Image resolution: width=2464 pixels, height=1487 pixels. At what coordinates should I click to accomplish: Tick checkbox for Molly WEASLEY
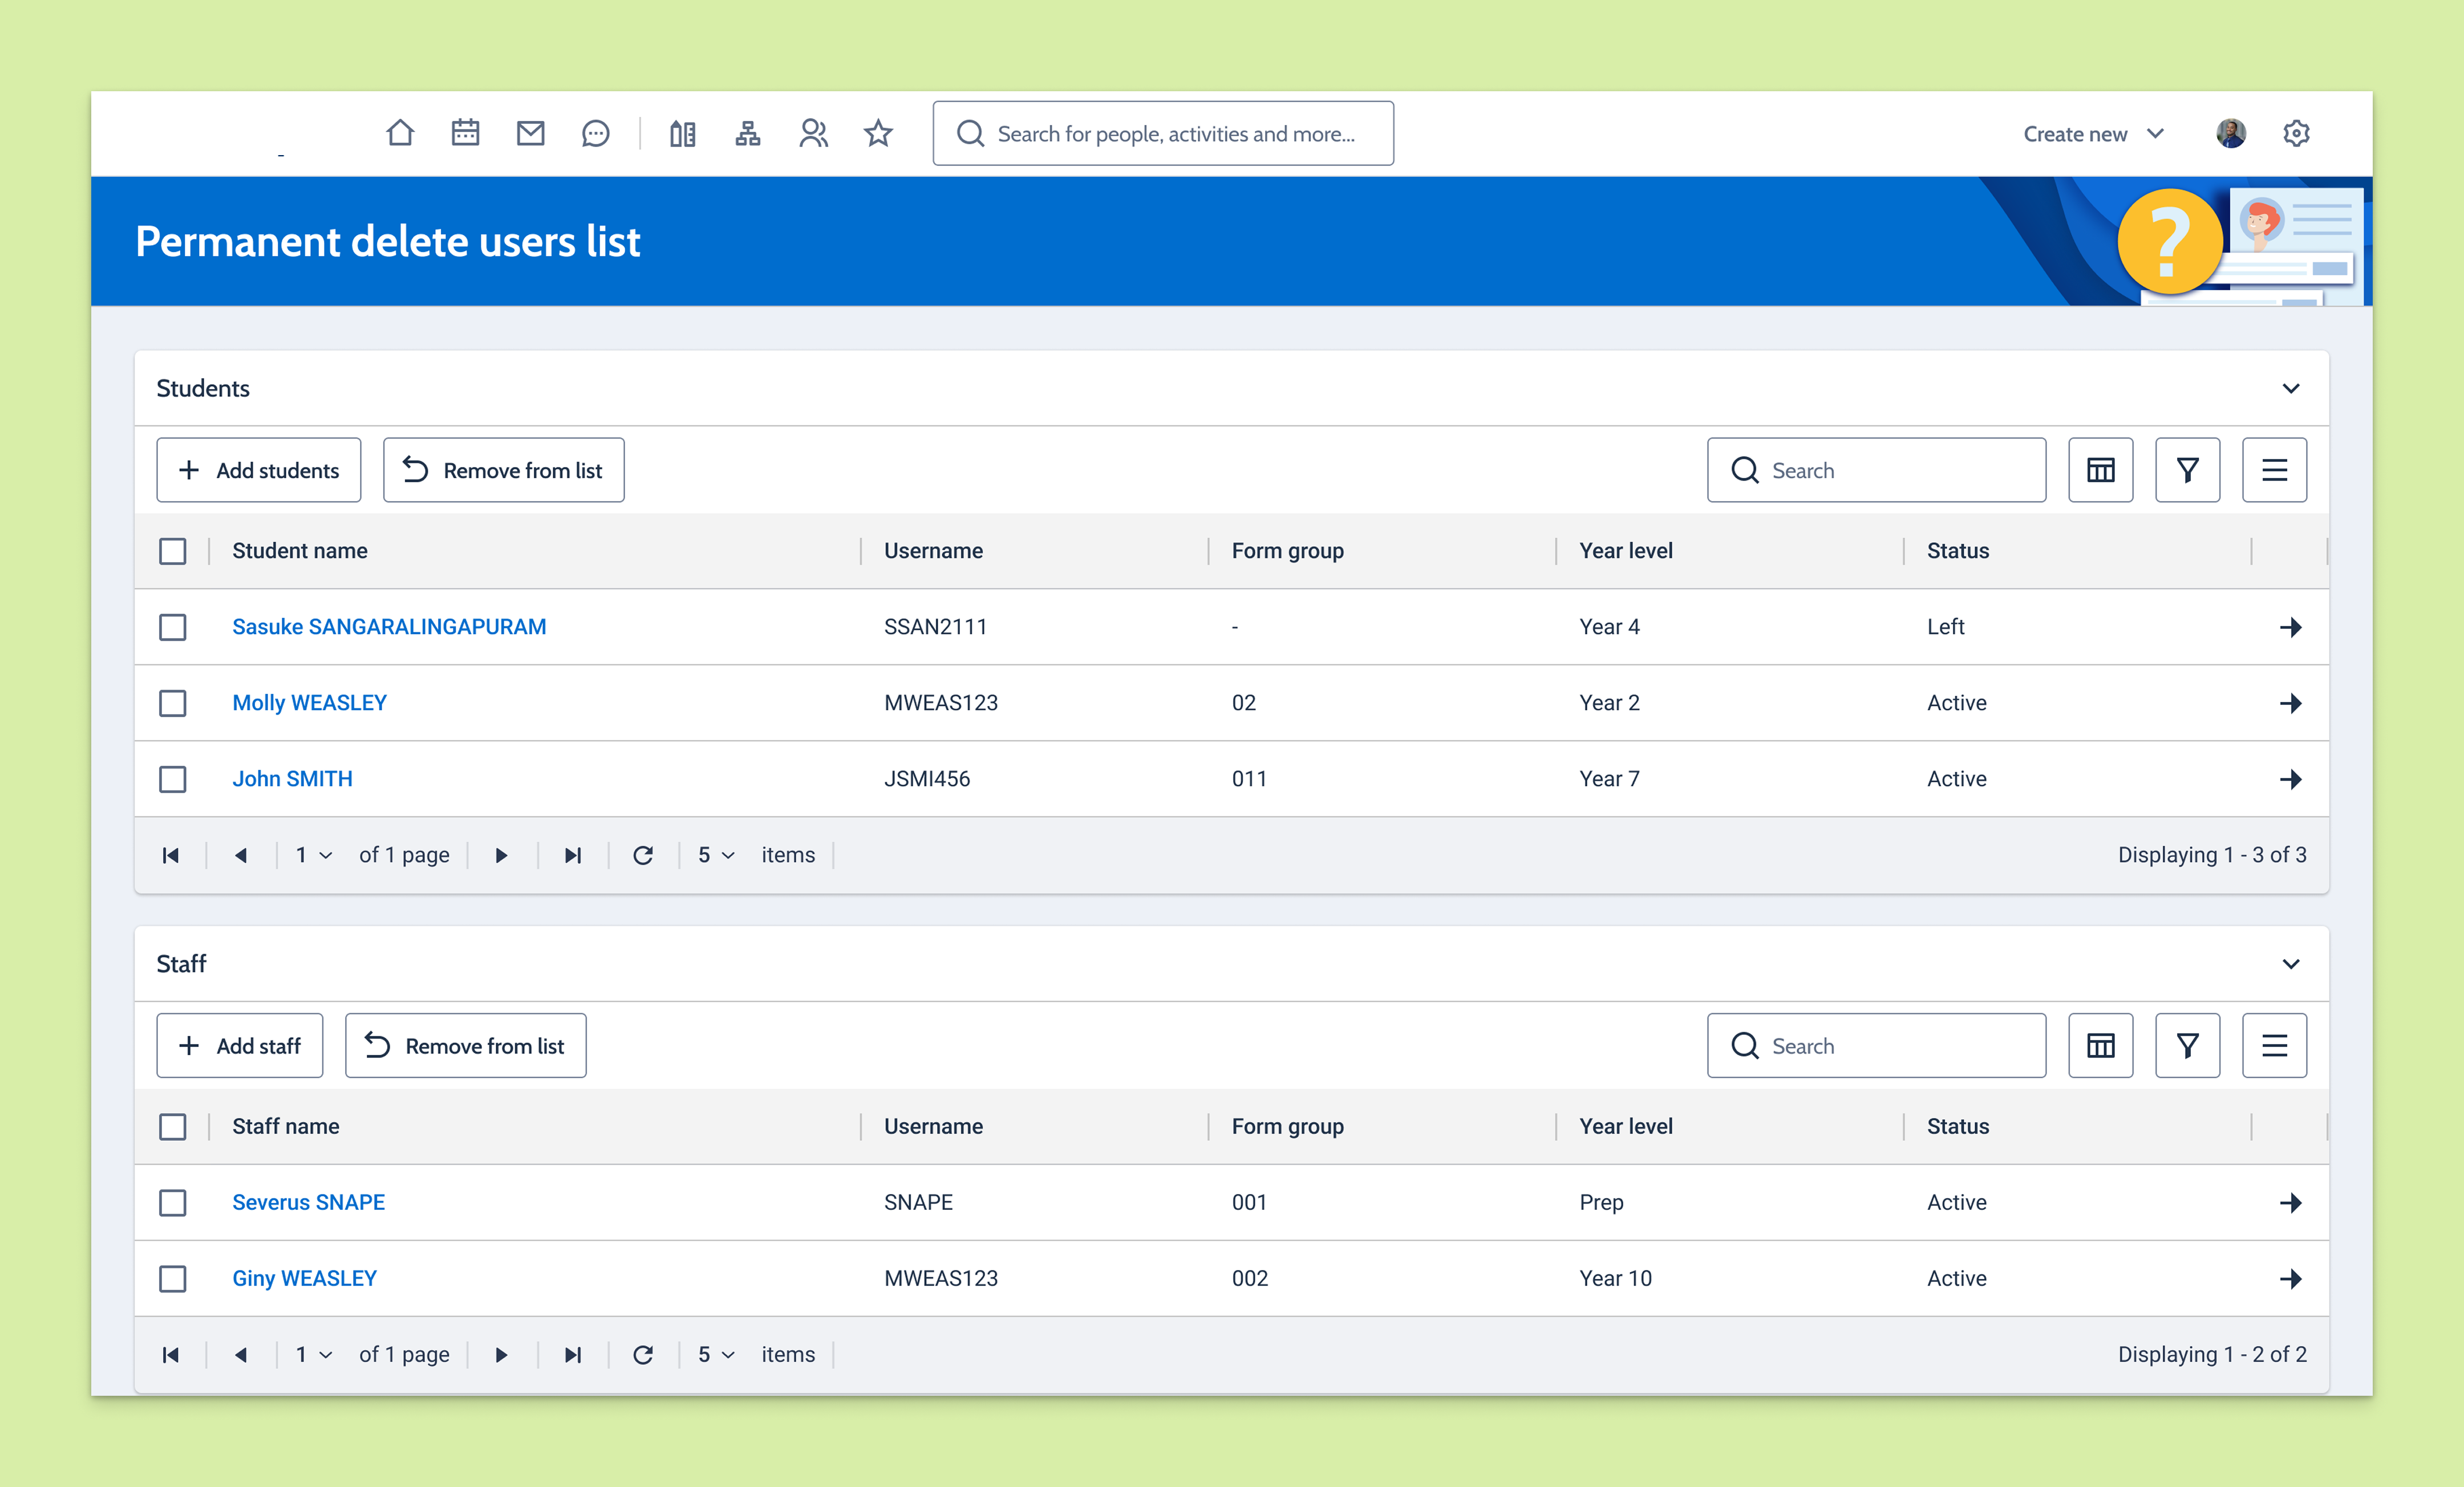pyautogui.click(x=173, y=702)
